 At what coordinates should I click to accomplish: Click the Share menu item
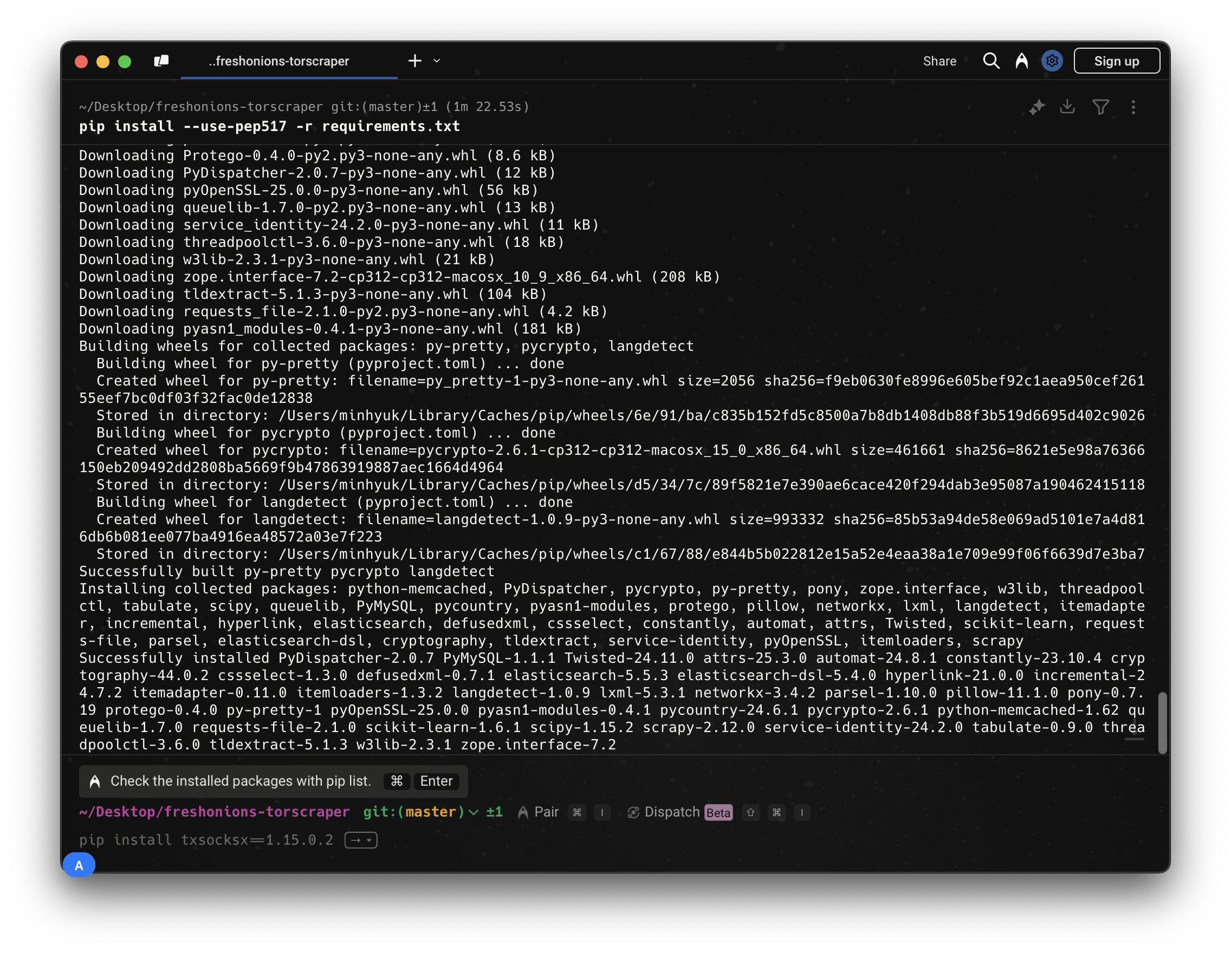(939, 61)
